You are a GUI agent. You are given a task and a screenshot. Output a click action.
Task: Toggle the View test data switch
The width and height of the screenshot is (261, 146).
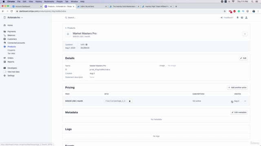click(4, 72)
